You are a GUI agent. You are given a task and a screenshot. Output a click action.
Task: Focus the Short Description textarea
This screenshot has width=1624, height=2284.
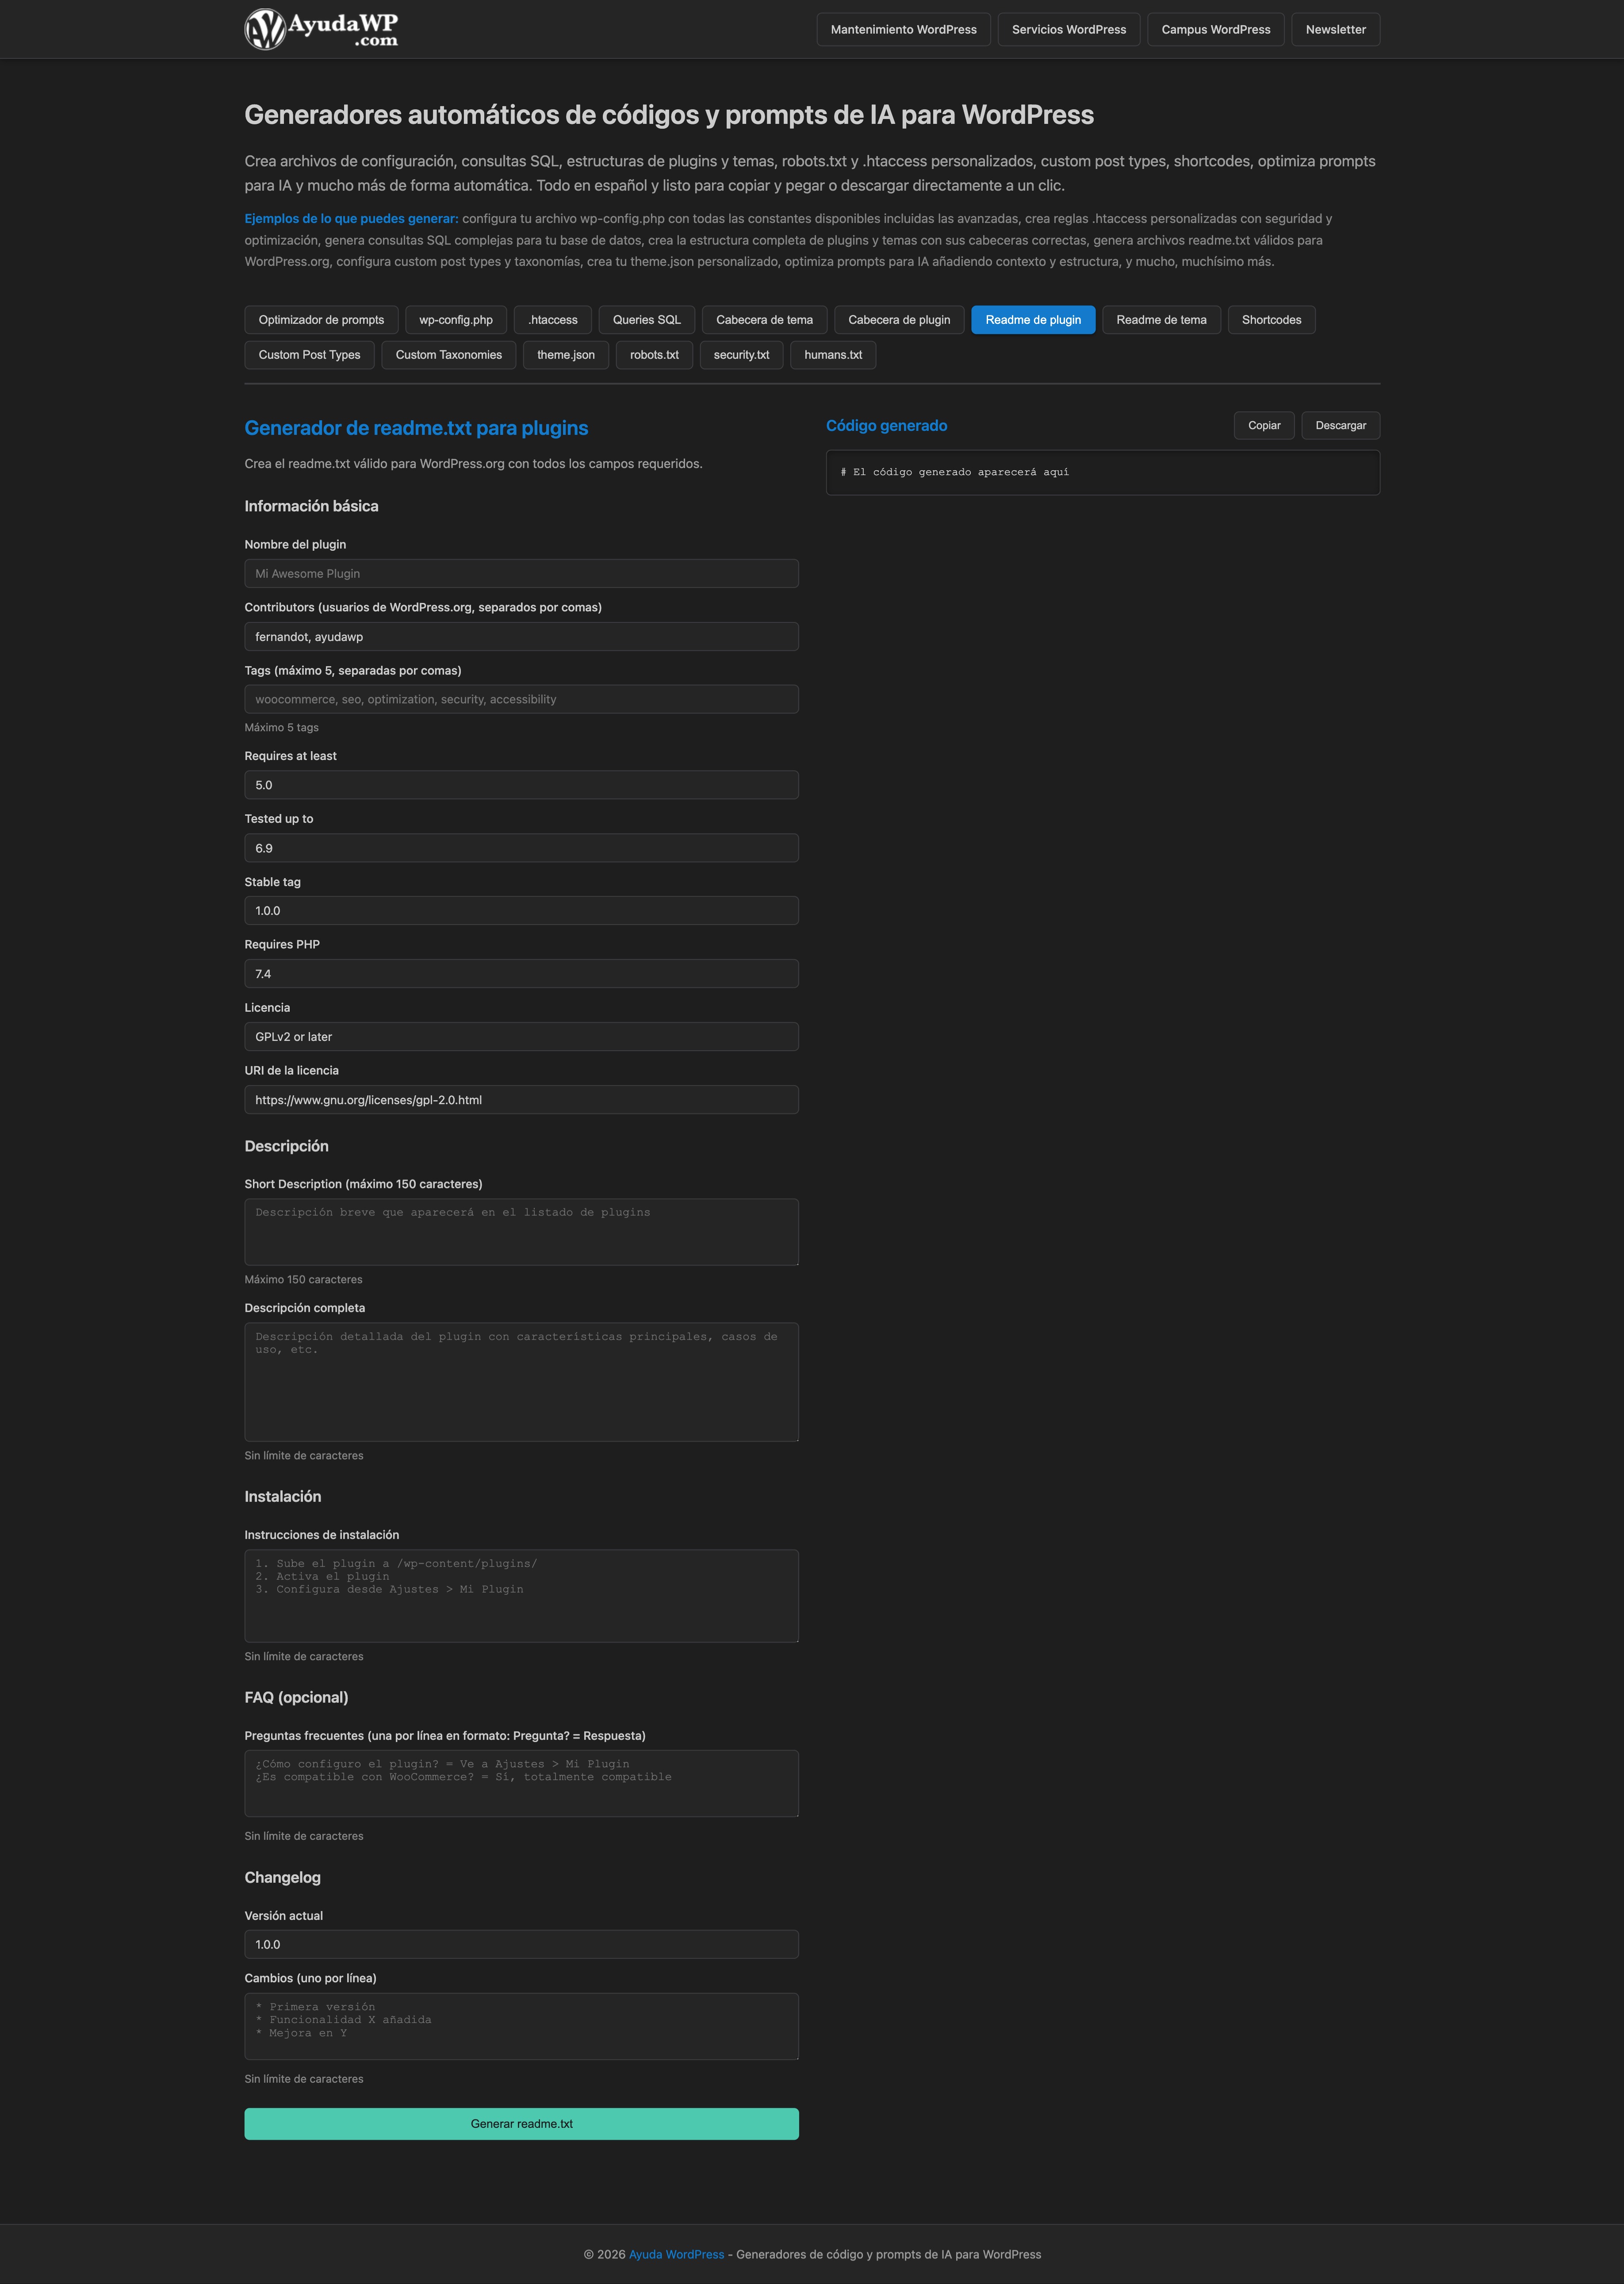click(521, 1232)
